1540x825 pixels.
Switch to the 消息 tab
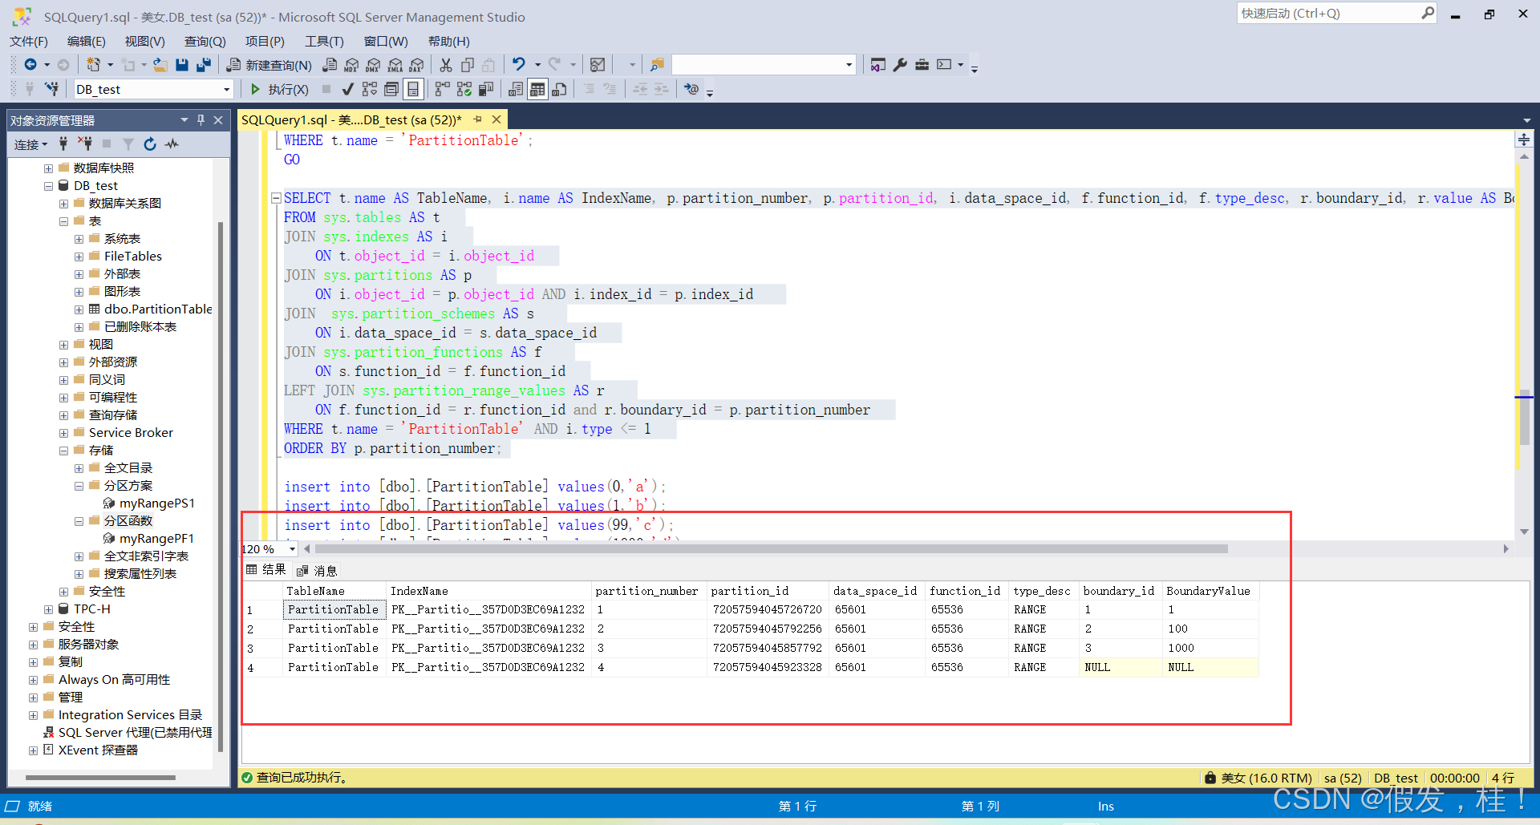pos(318,571)
